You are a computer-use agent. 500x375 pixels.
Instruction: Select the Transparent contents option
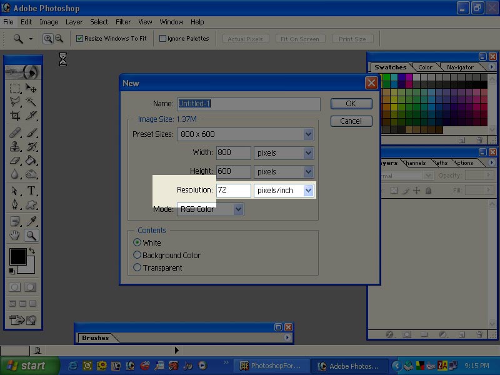point(137,267)
